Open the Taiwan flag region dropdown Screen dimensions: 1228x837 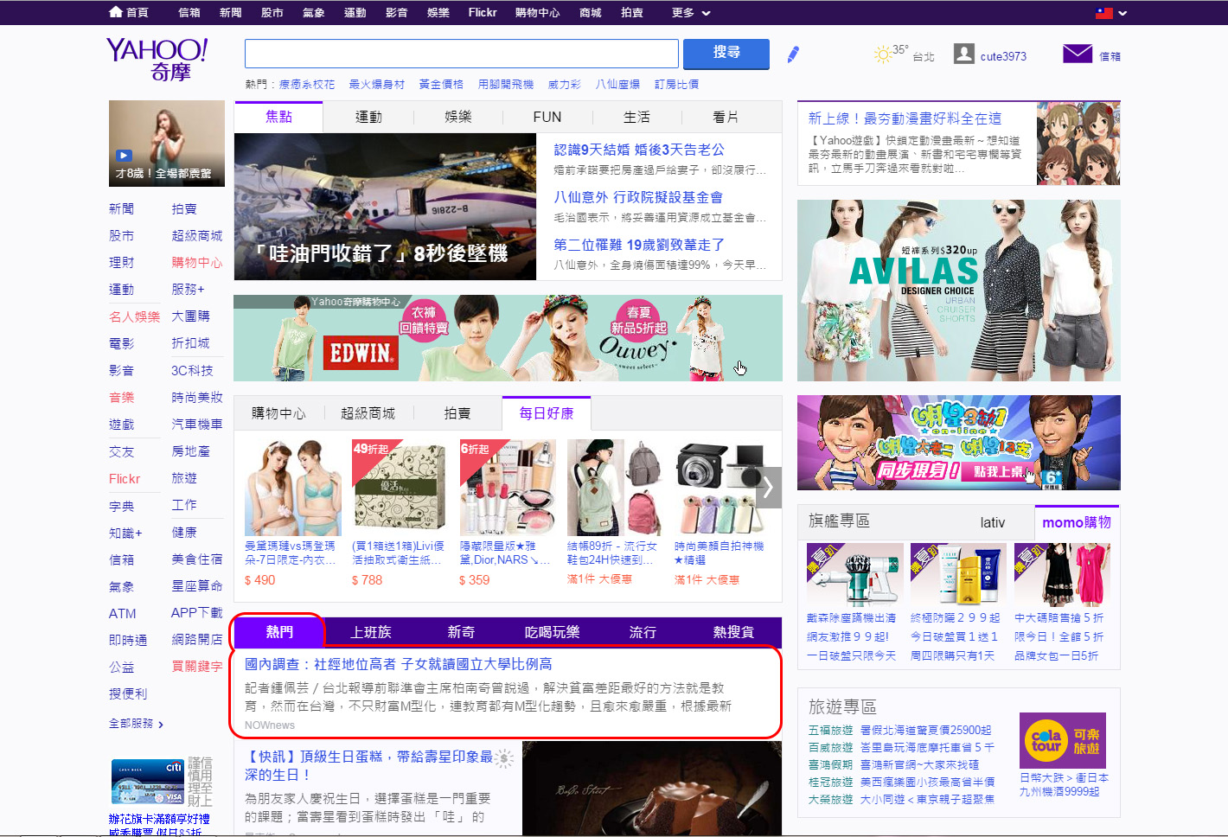pos(1111,13)
